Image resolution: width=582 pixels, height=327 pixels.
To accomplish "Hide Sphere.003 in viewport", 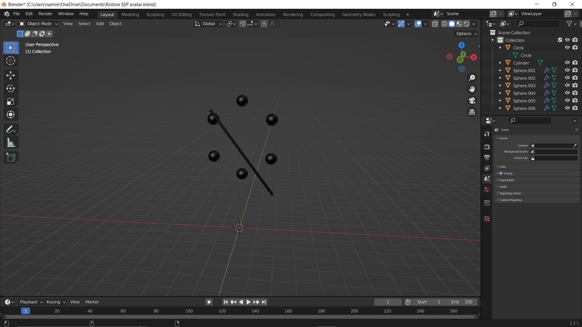I will (567, 86).
